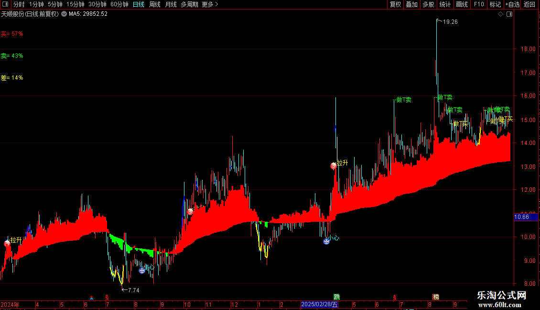Click the yellow 拉升 label near February
The image size is (540, 310).
[x=342, y=163]
